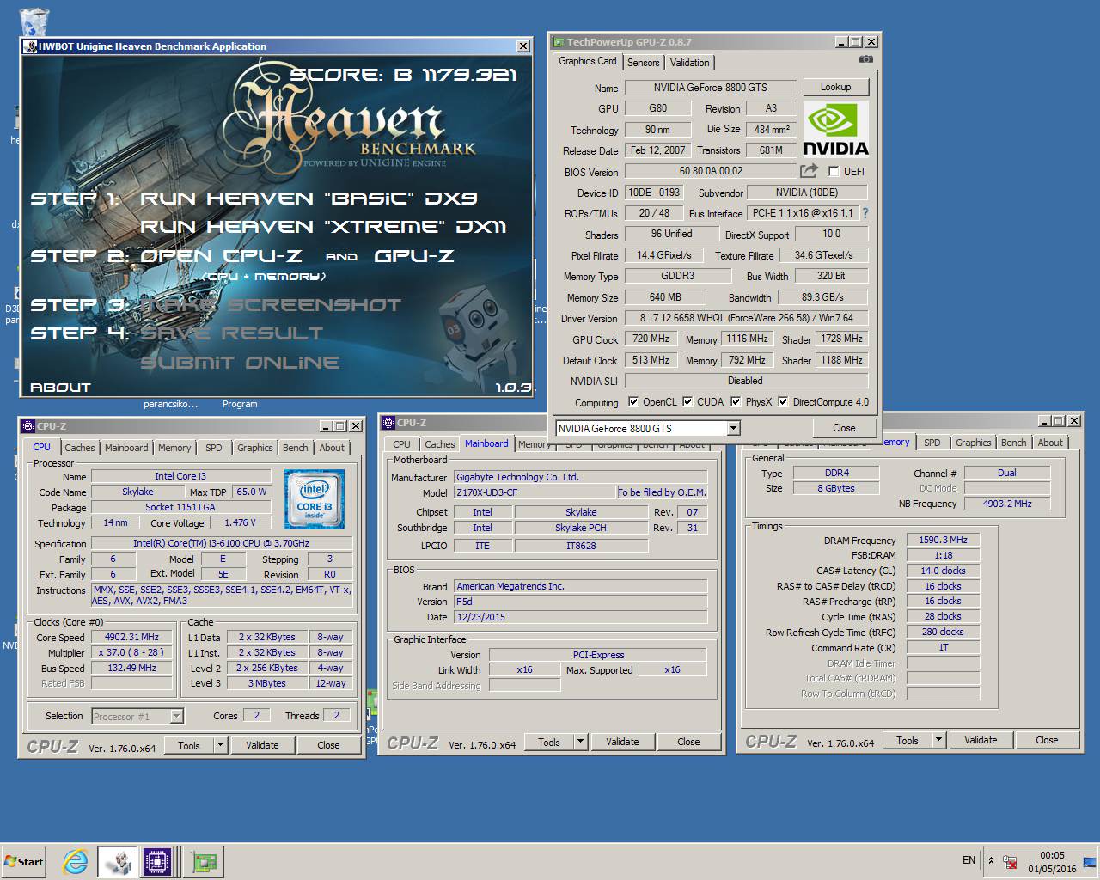
Task: Switch to the Validation tab in GPU-Z
Action: (x=689, y=62)
